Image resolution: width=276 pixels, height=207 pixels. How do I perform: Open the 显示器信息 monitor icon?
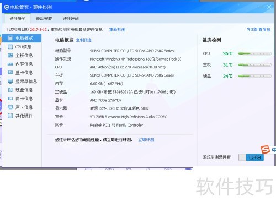(x=10, y=81)
